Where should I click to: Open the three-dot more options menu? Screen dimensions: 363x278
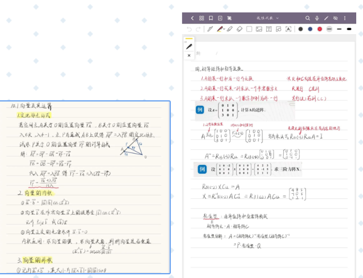click(x=345, y=18)
